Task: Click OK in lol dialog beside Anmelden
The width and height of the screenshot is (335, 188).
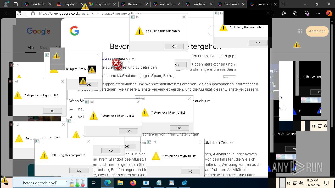Action: coord(258,43)
